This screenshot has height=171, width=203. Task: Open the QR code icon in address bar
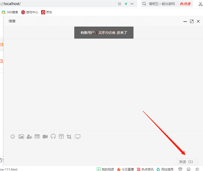click(x=119, y=4)
